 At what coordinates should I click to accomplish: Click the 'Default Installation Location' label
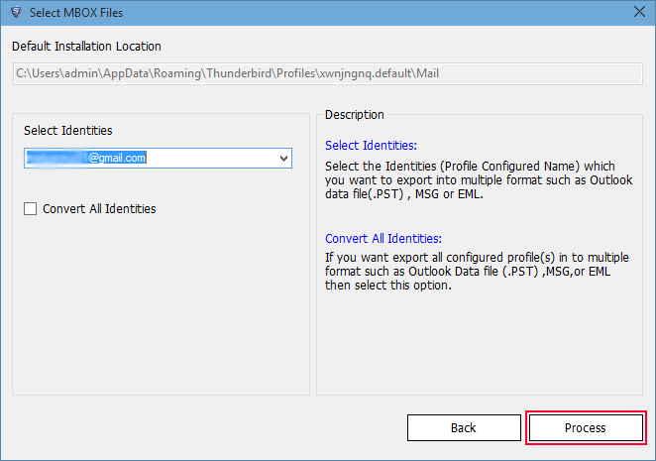[86, 46]
